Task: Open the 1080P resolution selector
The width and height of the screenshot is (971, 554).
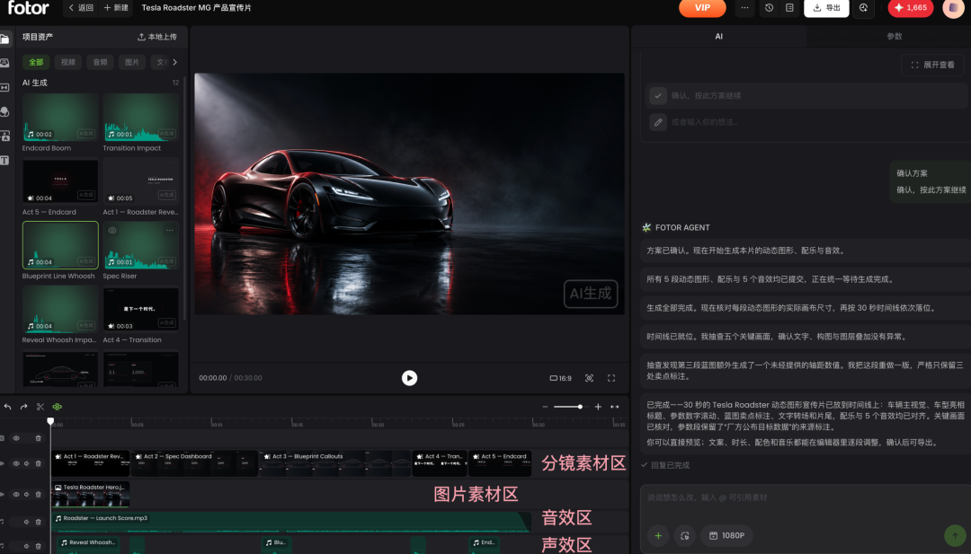Action: (x=727, y=535)
